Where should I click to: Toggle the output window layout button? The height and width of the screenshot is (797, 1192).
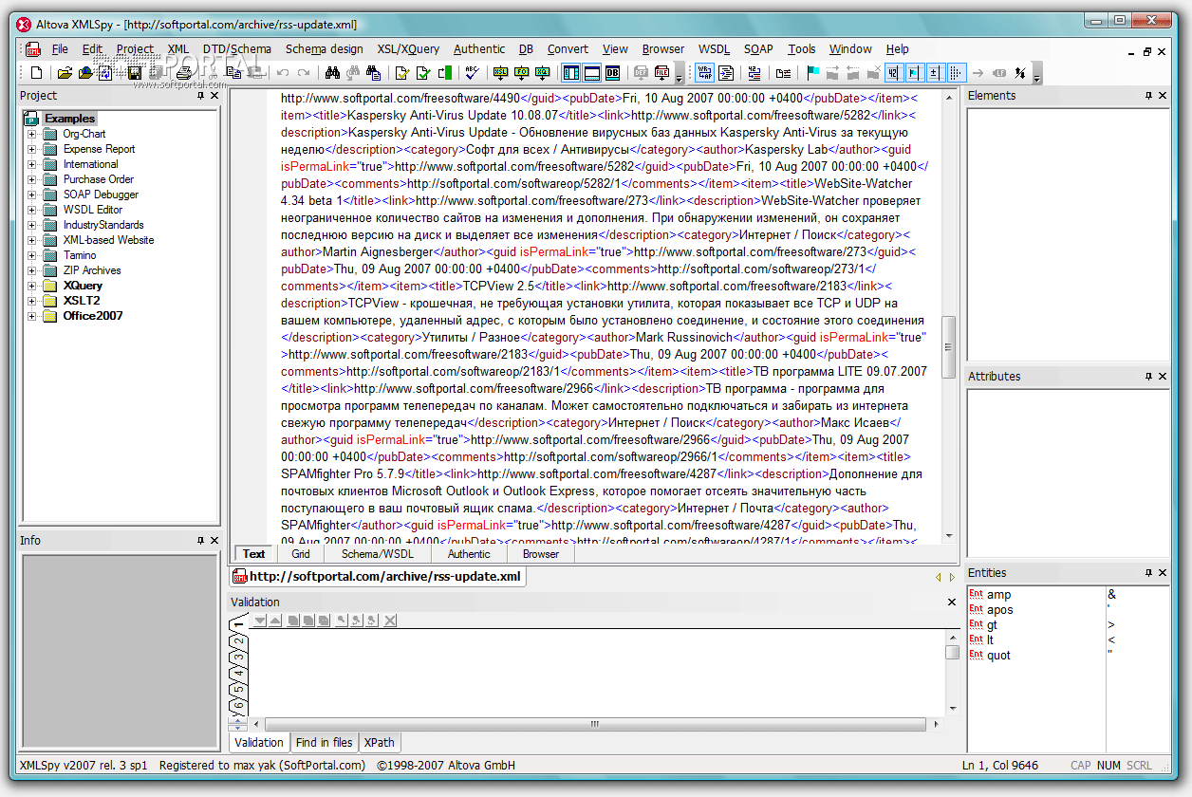(x=592, y=73)
